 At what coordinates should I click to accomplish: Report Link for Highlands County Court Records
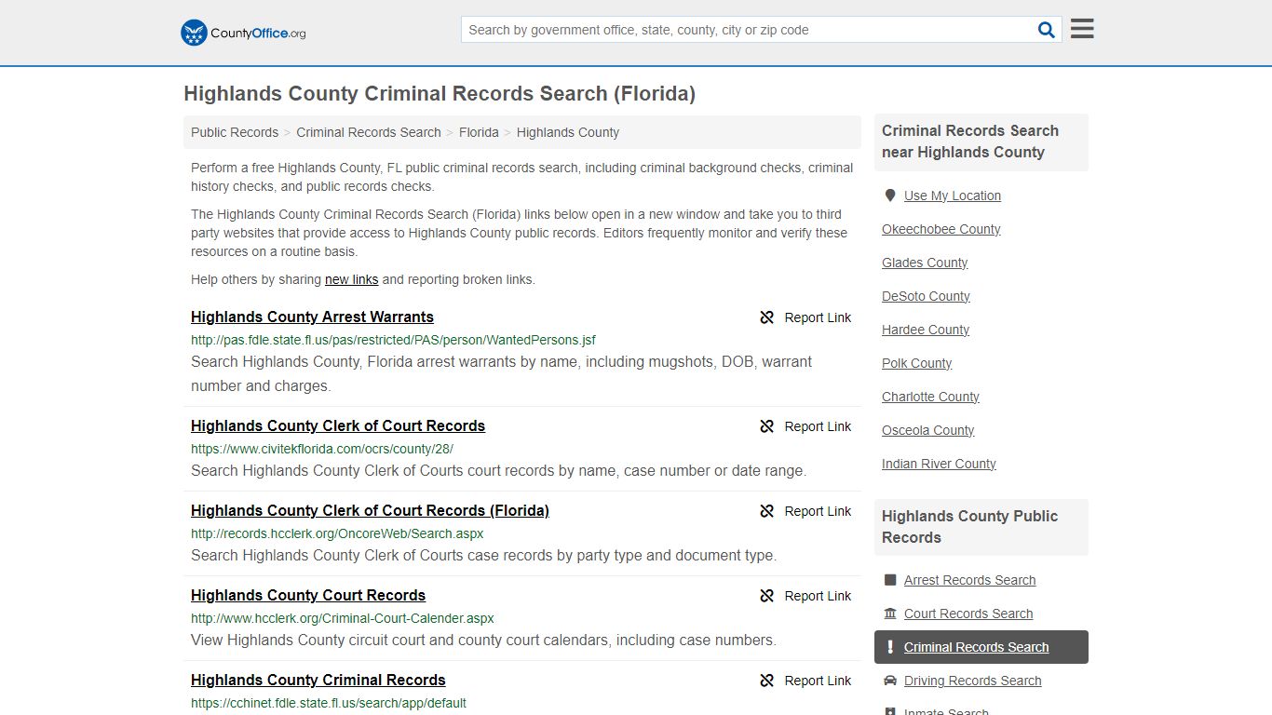[818, 596]
